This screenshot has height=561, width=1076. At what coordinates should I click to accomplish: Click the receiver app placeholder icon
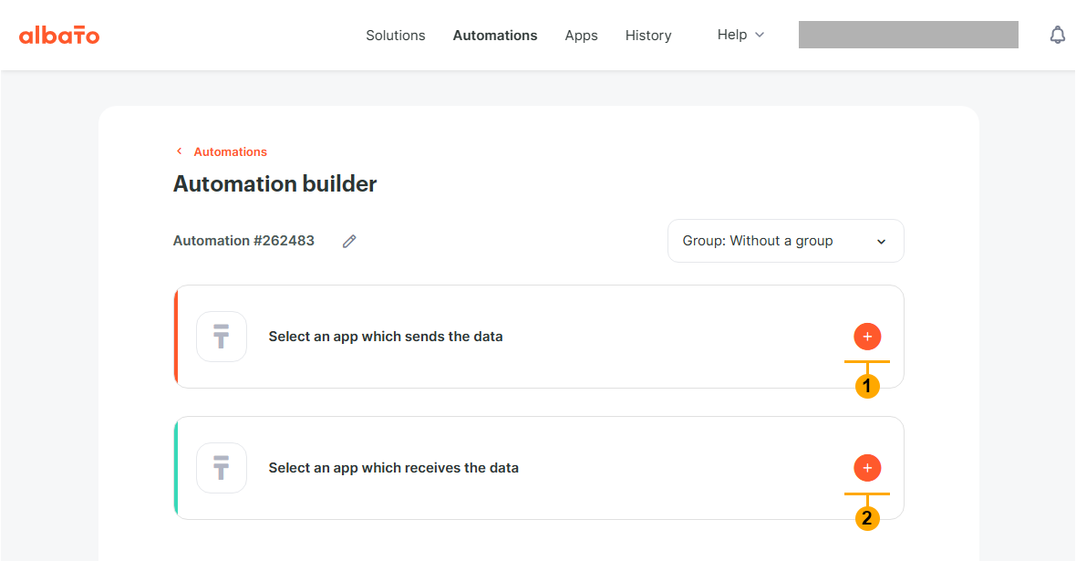tap(221, 468)
